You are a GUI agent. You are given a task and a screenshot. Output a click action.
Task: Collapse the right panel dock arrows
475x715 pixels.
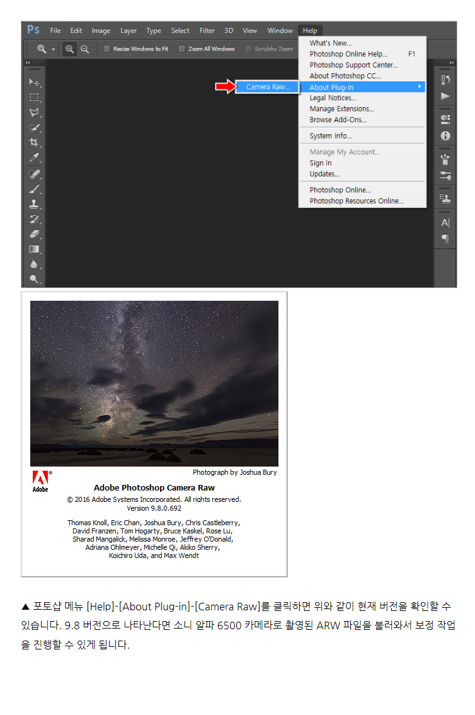click(x=451, y=62)
